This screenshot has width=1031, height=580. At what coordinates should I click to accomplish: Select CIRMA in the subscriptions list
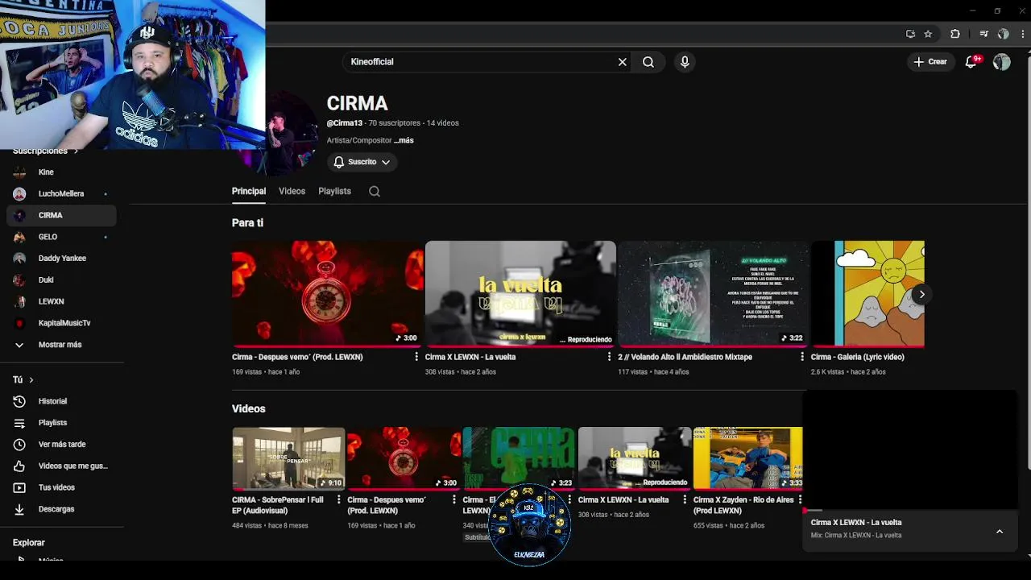click(62, 215)
